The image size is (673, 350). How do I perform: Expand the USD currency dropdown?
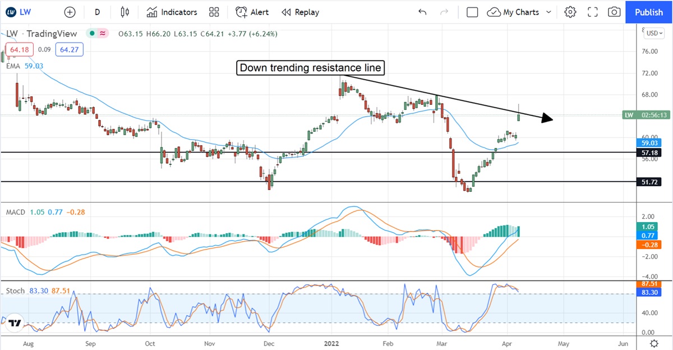pyautogui.click(x=654, y=33)
